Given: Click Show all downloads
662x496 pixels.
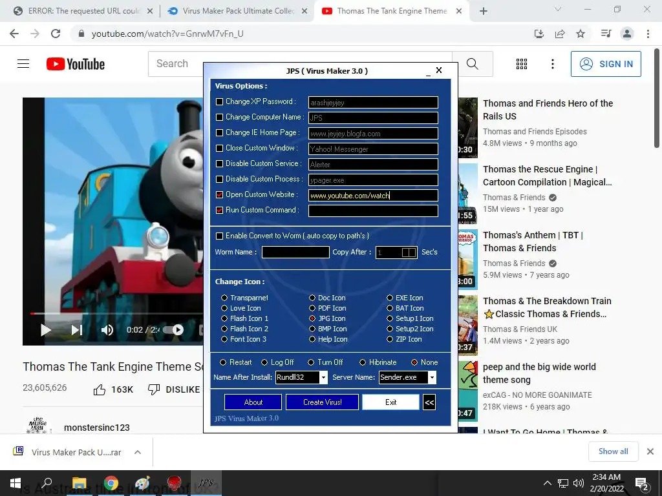Looking at the screenshot, I should (x=613, y=451).
